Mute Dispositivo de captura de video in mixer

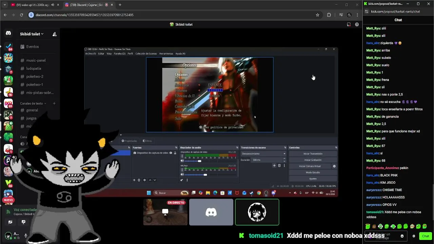click(x=182, y=161)
